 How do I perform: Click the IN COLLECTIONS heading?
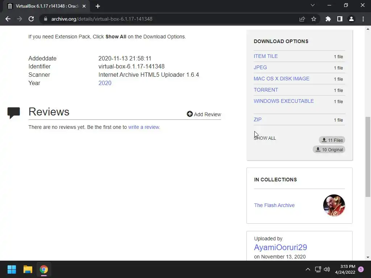(275, 180)
